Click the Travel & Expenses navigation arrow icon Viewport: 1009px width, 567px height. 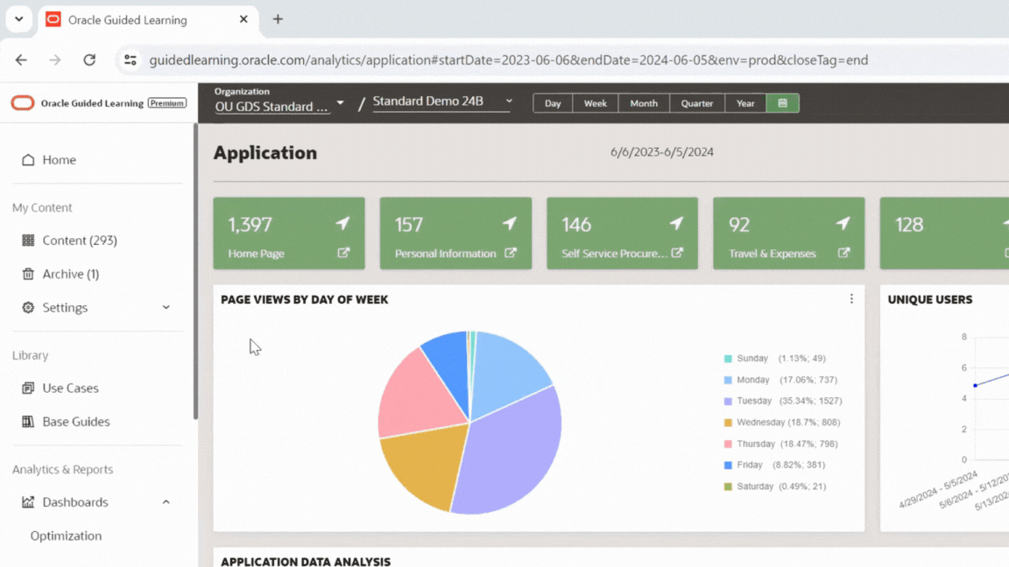click(x=843, y=224)
